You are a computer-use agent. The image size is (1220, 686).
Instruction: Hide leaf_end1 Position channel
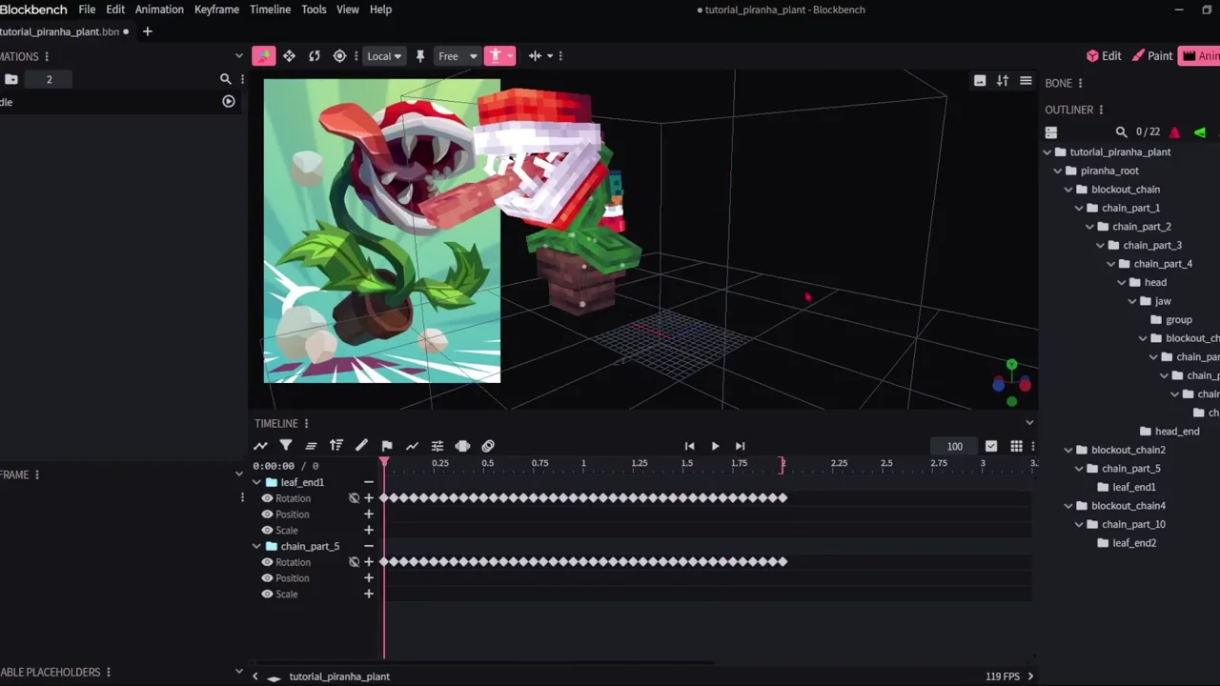(x=268, y=514)
